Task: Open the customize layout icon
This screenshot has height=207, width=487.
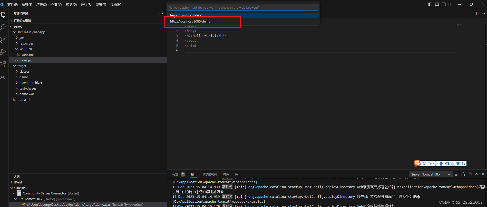Action: point(450,4)
